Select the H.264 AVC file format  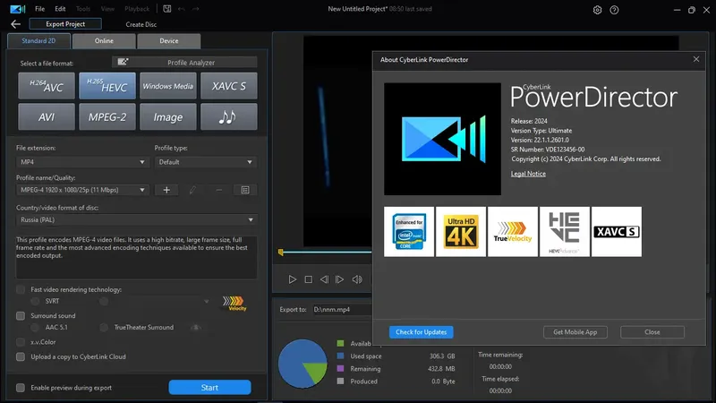[x=47, y=86]
